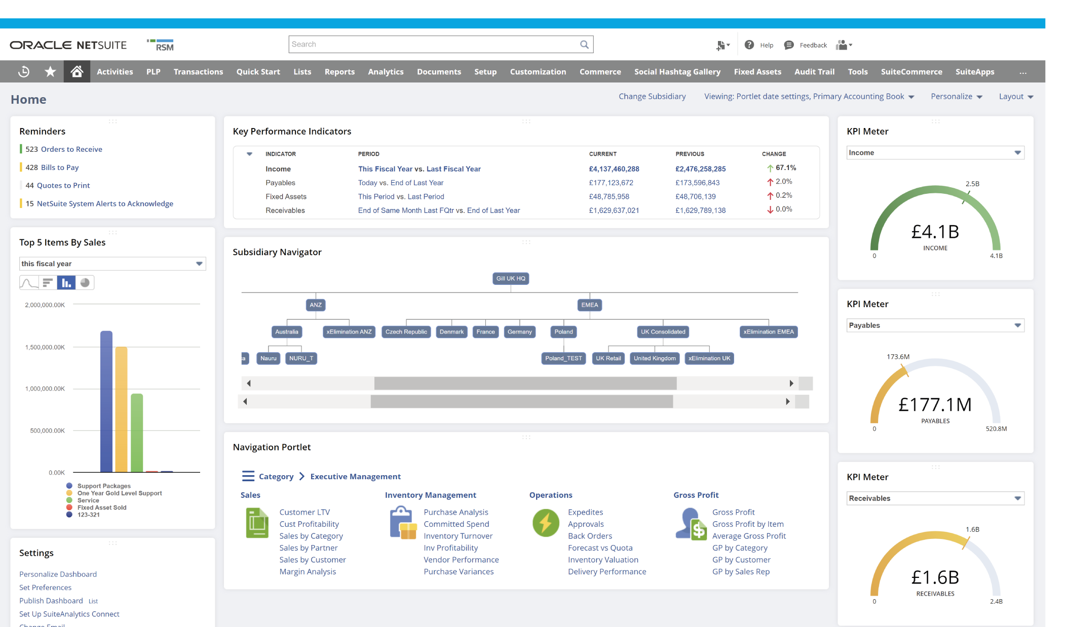Open the Transactions menu
This screenshot has width=1065, height=627.
(x=198, y=72)
